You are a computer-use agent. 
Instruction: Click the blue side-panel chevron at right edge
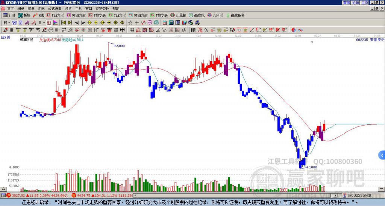point(382,155)
